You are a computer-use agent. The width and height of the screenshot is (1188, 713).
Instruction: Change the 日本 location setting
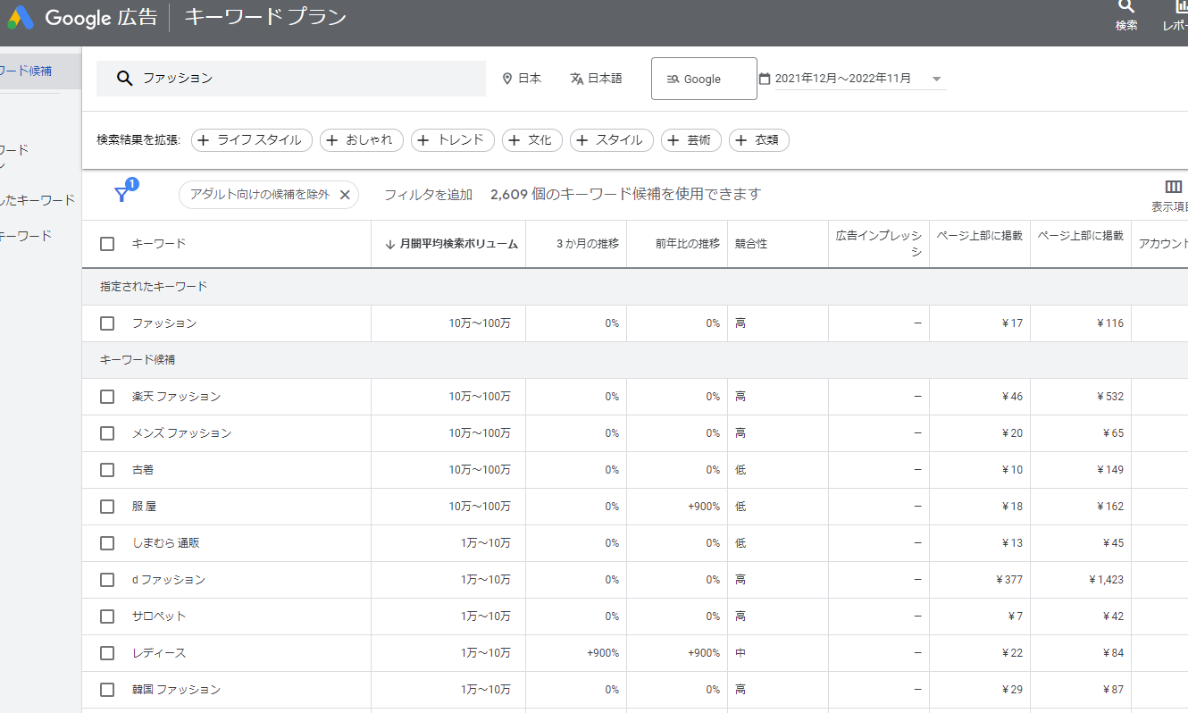[522, 79]
